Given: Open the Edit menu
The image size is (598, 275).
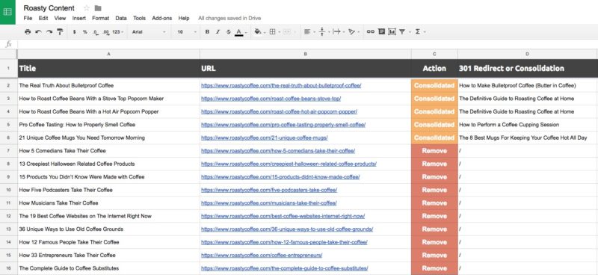Looking at the screenshot, I should pyautogui.click(x=43, y=18).
